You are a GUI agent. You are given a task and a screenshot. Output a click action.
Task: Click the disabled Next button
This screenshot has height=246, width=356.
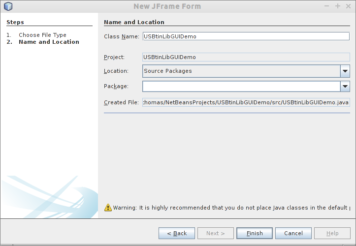[216, 233]
